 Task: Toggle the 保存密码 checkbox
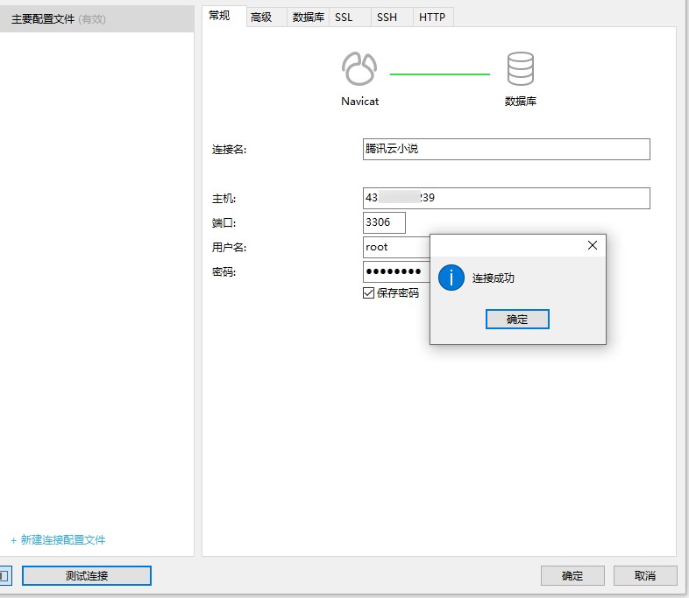click(368, 292)
